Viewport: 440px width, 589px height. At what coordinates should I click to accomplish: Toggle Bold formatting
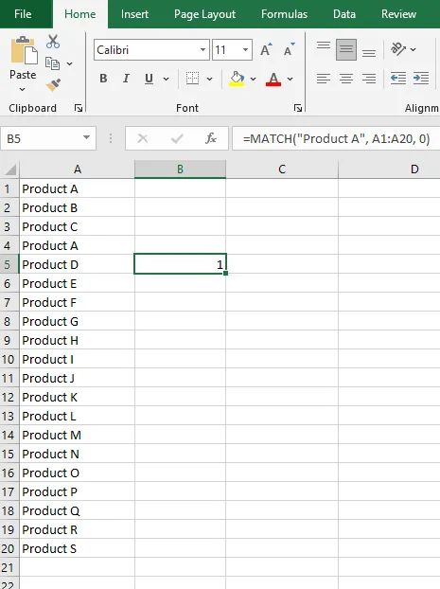pyautogui.click(x=103, y=79)
